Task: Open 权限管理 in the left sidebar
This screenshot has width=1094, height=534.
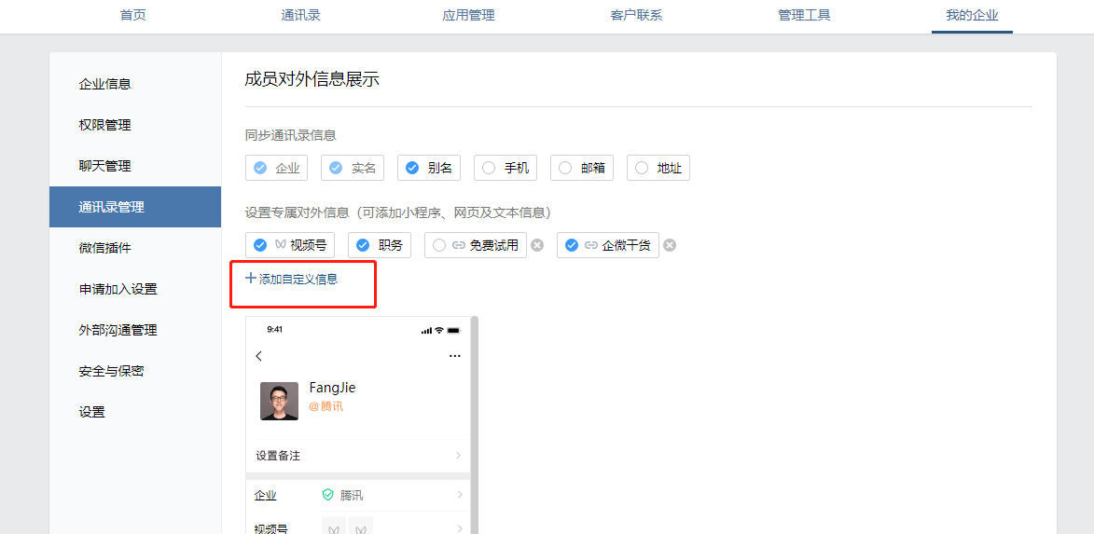Action: 104,125
